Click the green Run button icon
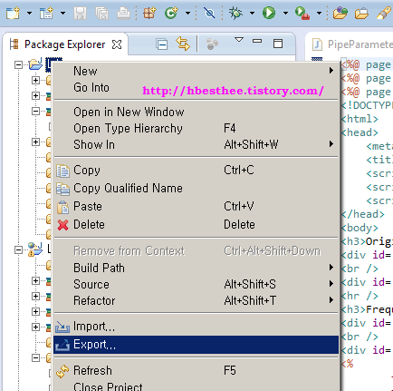 pyautogui.click(x=269, y=13)
